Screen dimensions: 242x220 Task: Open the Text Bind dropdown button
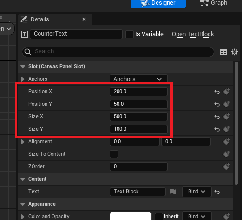pos(197,192)
